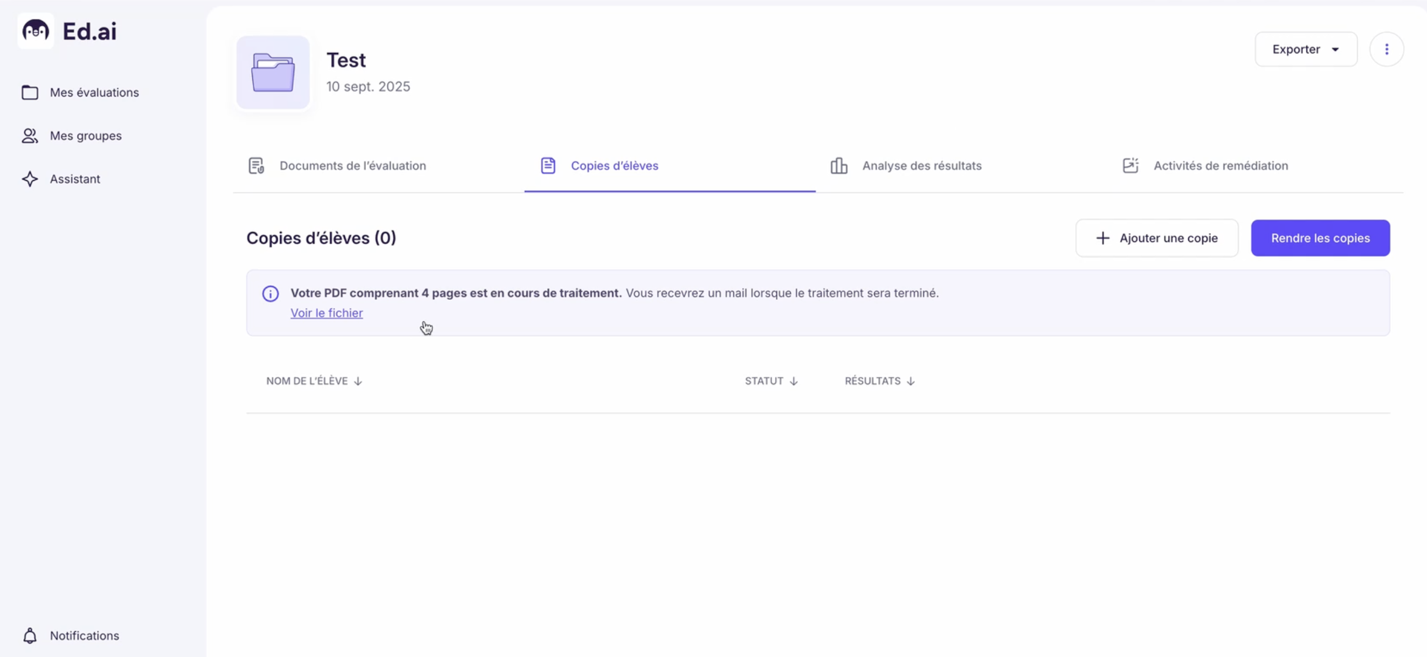Sort by Nom de l'élève arrow
This screenshot has width=1427, height=657.
358,381
